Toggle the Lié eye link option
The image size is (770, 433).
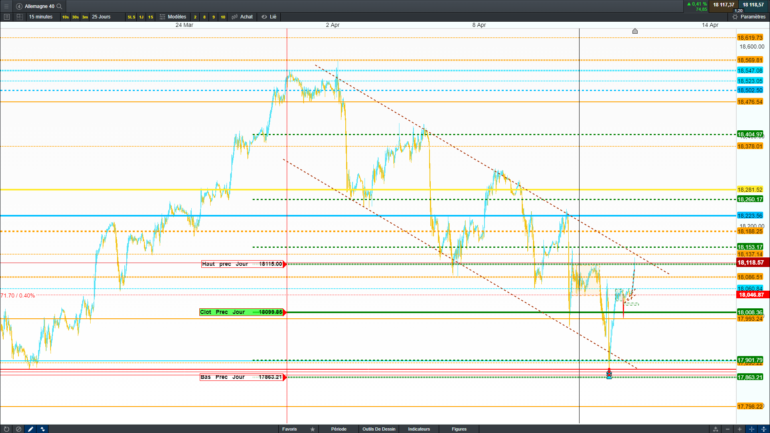(269, 17)
